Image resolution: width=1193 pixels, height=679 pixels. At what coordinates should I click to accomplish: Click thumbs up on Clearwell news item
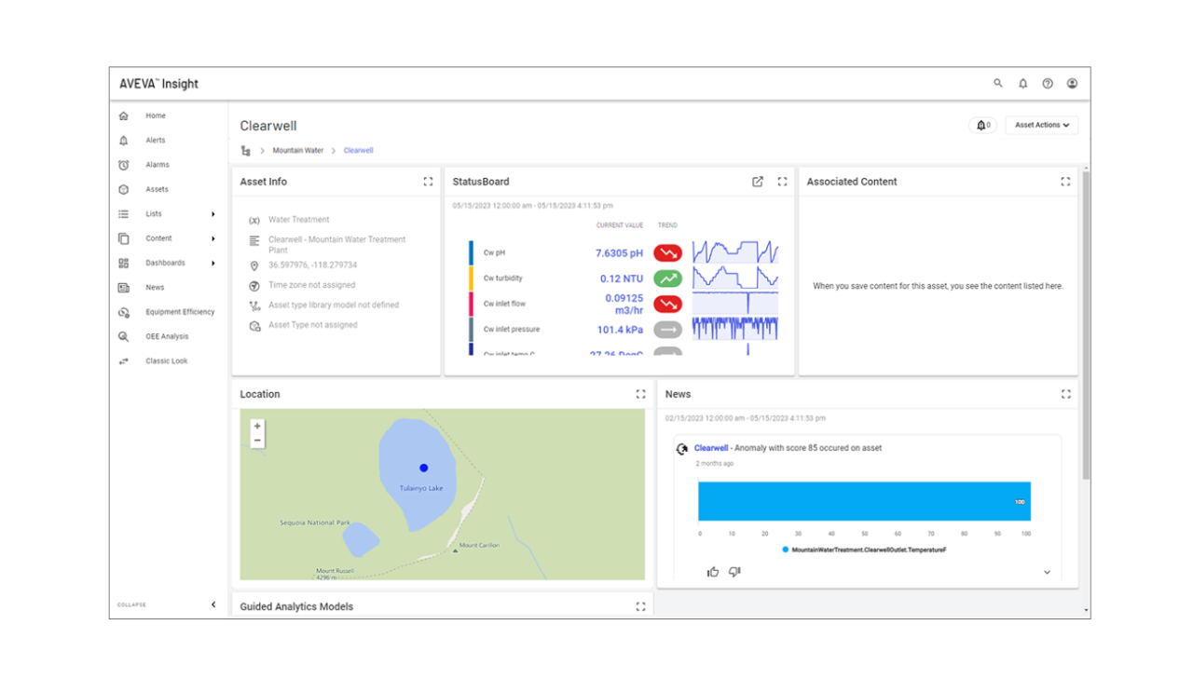coord(713,572)
